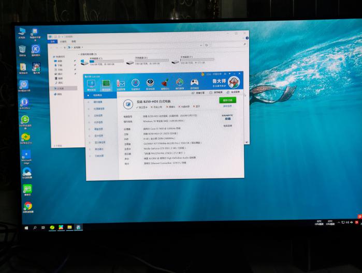The height and width of the screenshot is (273, 362).
Task: Click the up arrow navigation button in File Explorer
Action: click(64, 48)
